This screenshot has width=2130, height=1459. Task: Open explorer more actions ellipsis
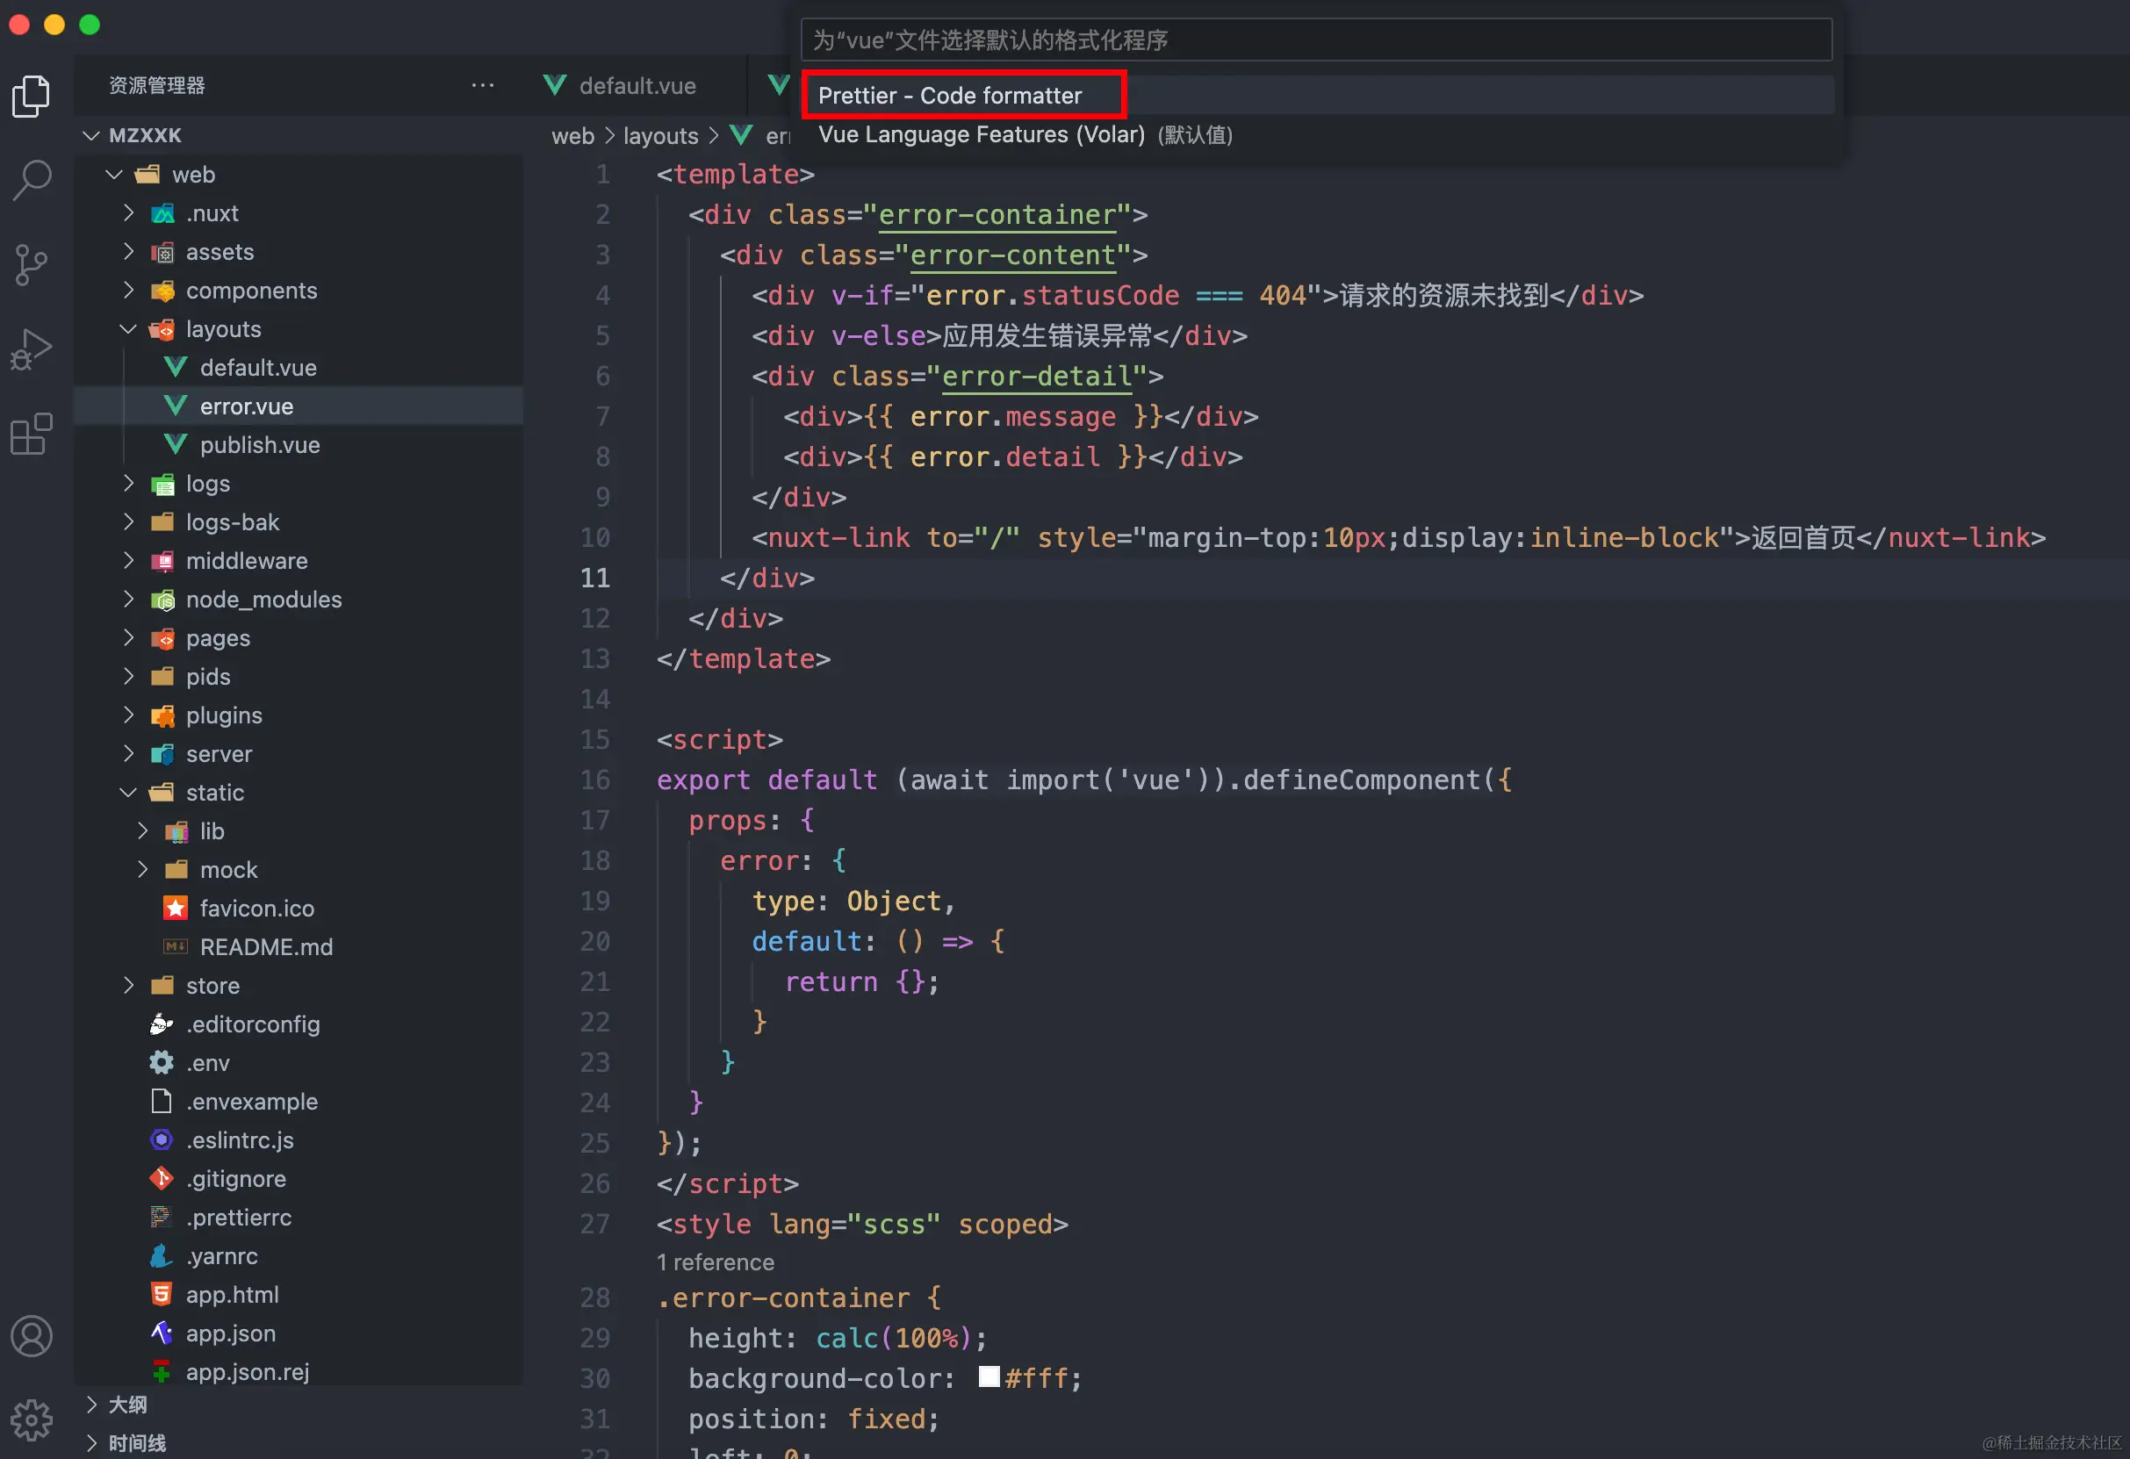483,85
